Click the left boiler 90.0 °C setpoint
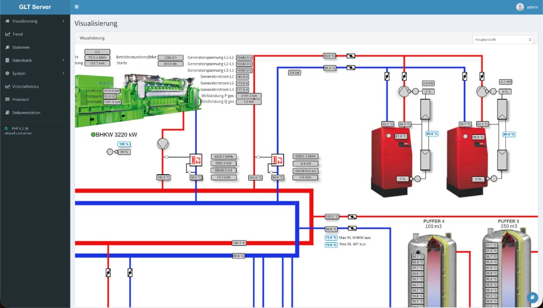The width and height of the screenshot is (543, 308). pos(432,133)
